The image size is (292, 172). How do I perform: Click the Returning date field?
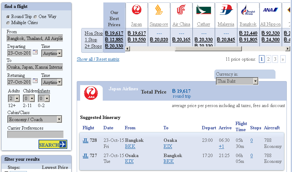(19, 82)
